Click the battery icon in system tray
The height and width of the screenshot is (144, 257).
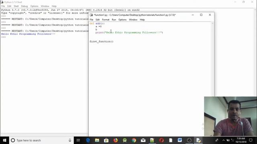tap(228, 140)
